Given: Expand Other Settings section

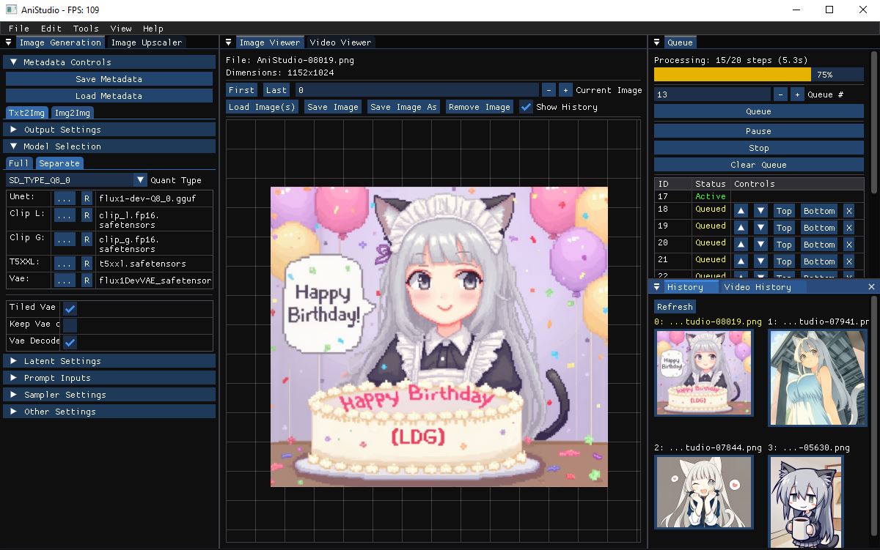Looking at the screenshot, I should click(109, 412).
